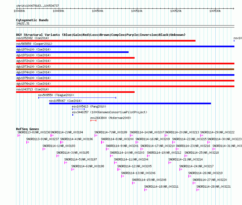Click the SNORD114-29 gene arrow glyph
Viewport: 242px width, 205px height.
[x=202, y=135]
